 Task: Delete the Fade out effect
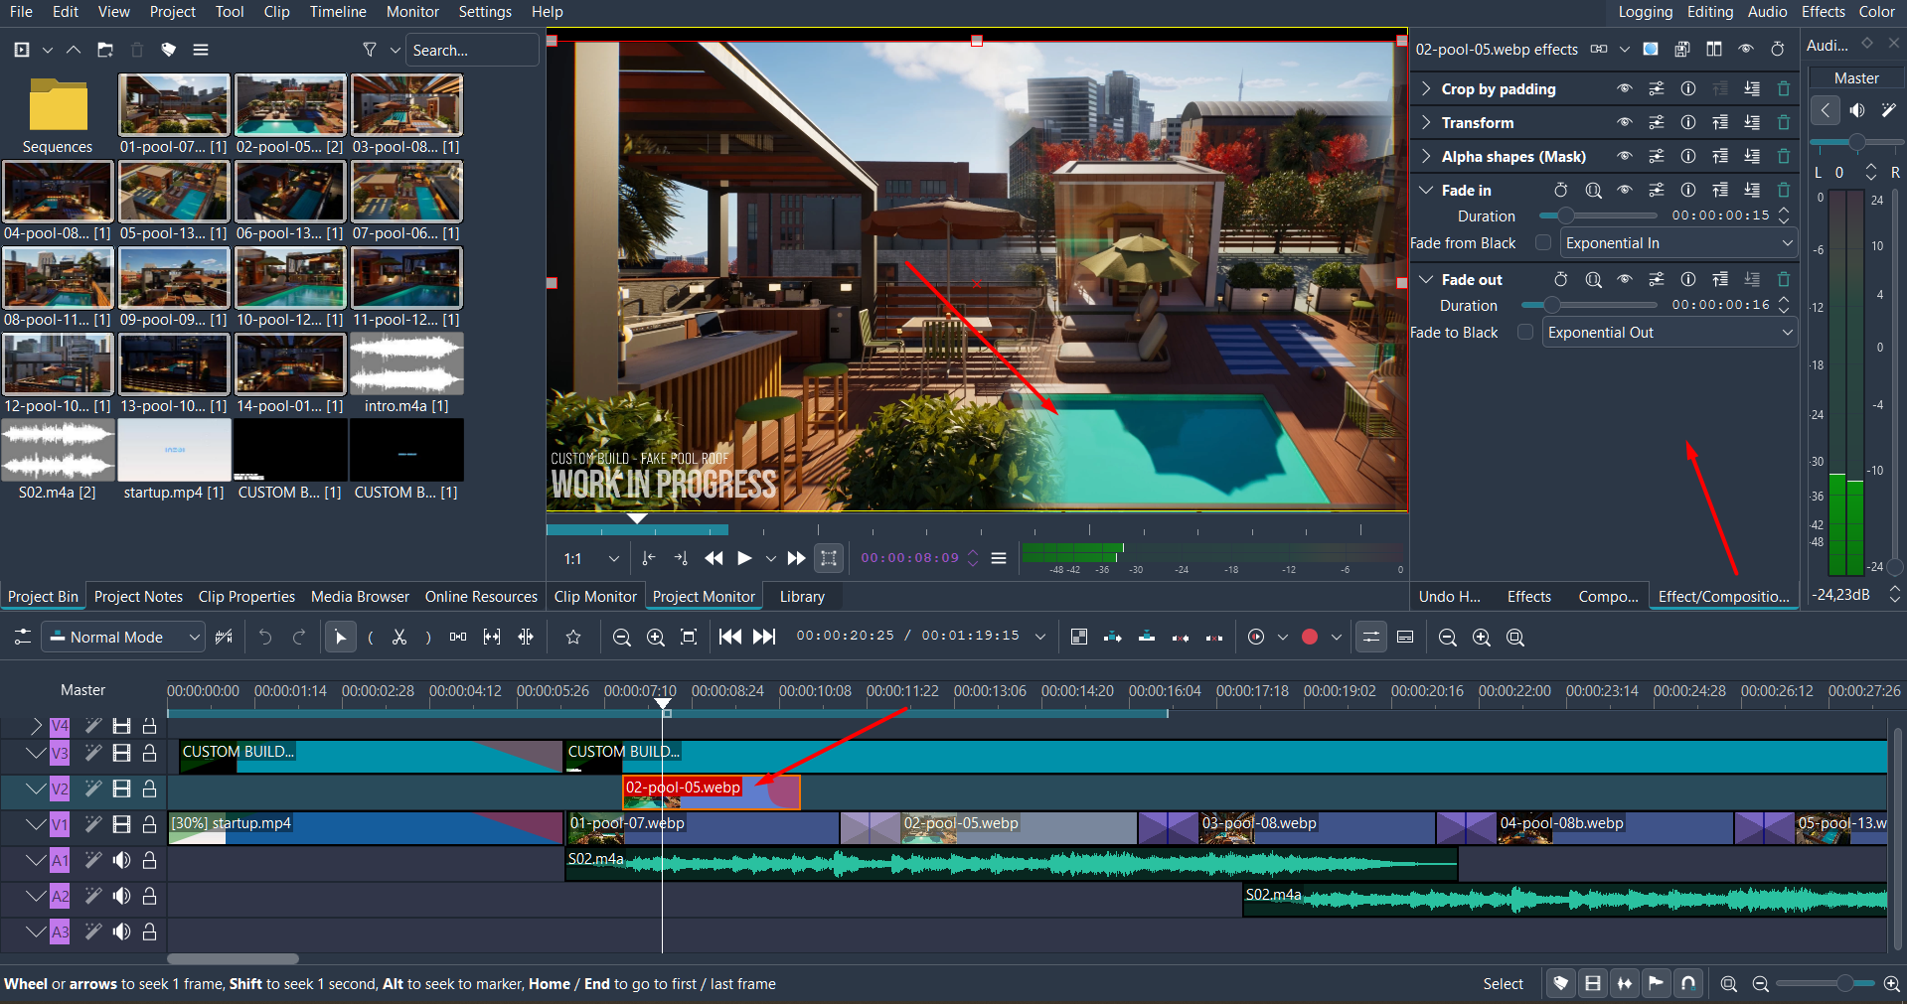tap(1784, 279)
